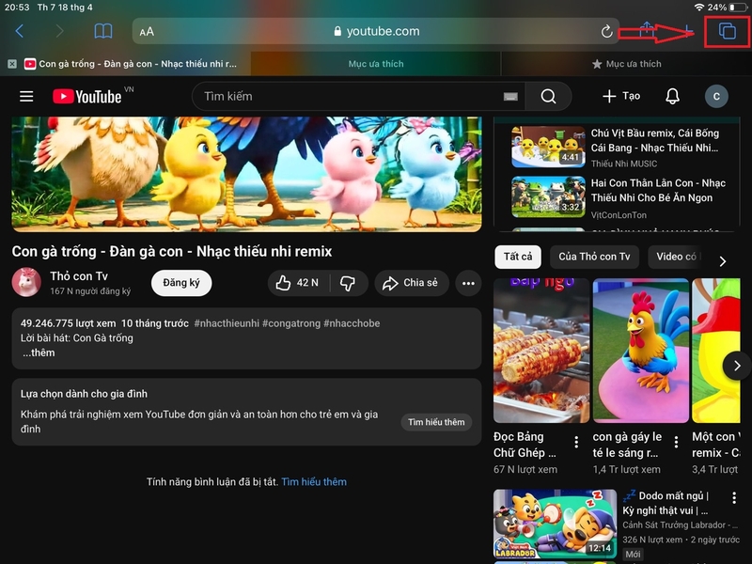Focus the Tìm kiếm search box

(x=352, y=97)
